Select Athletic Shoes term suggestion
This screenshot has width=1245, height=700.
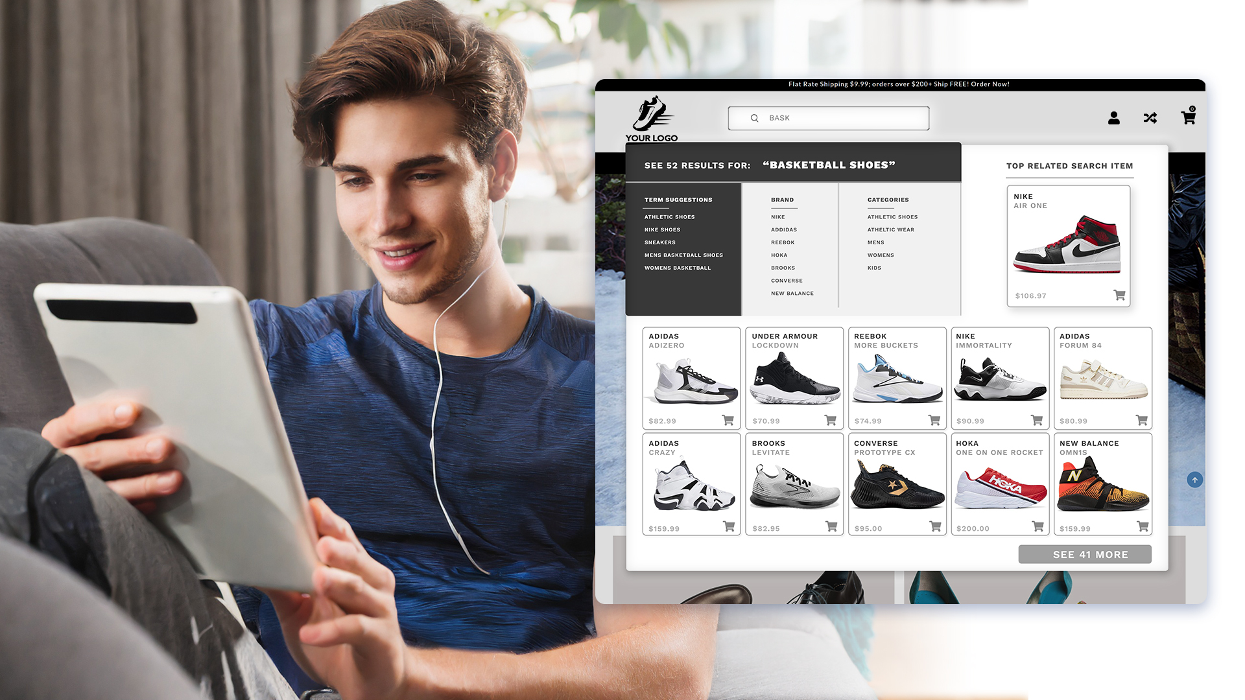coord(669,216)
